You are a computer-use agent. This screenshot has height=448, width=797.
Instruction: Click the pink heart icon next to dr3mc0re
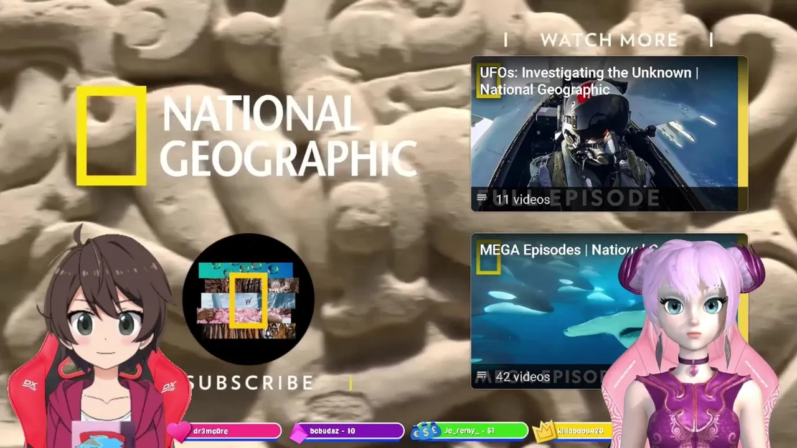click(179, 431)
